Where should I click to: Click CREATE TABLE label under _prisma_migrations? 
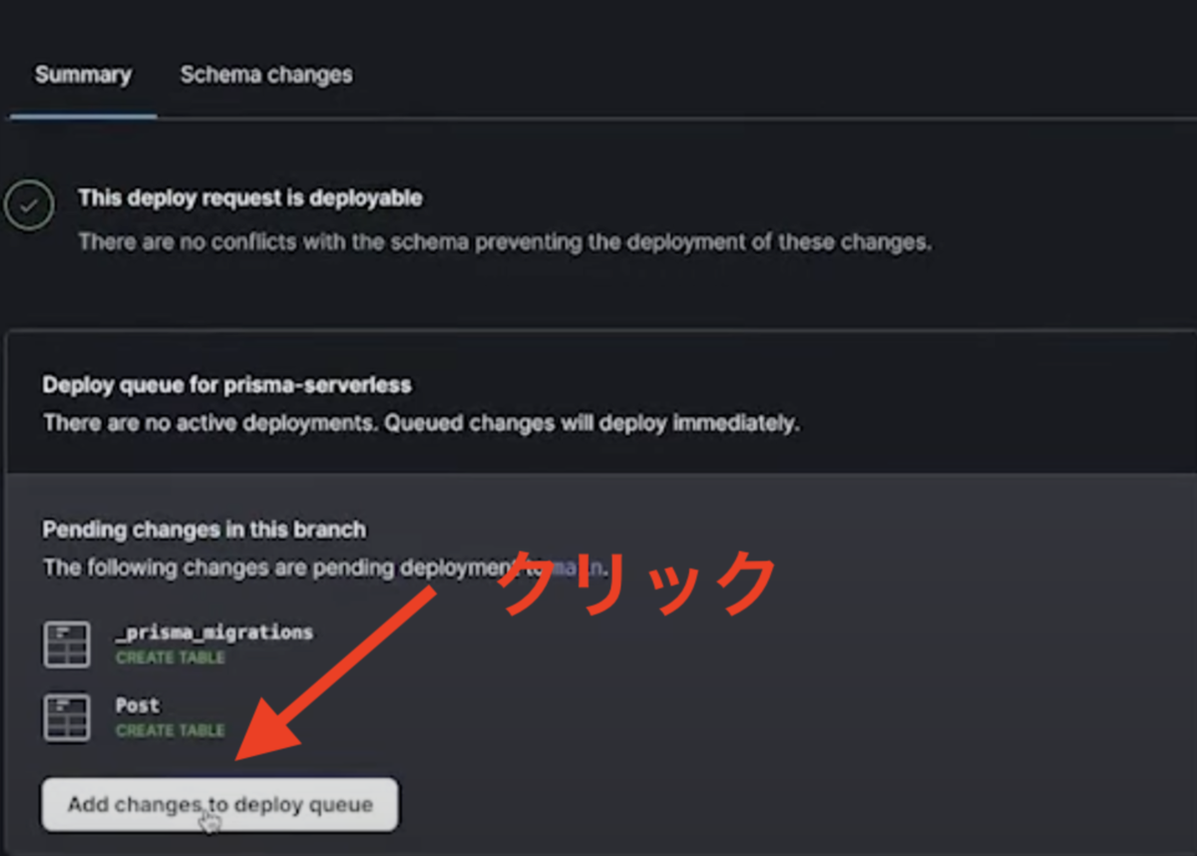171,657
